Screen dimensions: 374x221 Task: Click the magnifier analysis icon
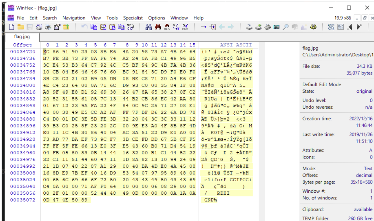[286, 27]
